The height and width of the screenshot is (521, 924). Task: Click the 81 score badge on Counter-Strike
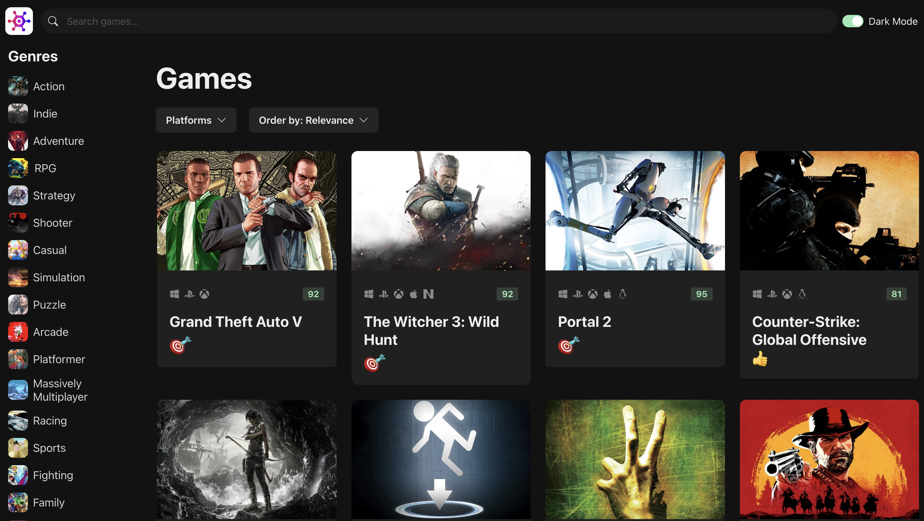[x=896, y=294]
